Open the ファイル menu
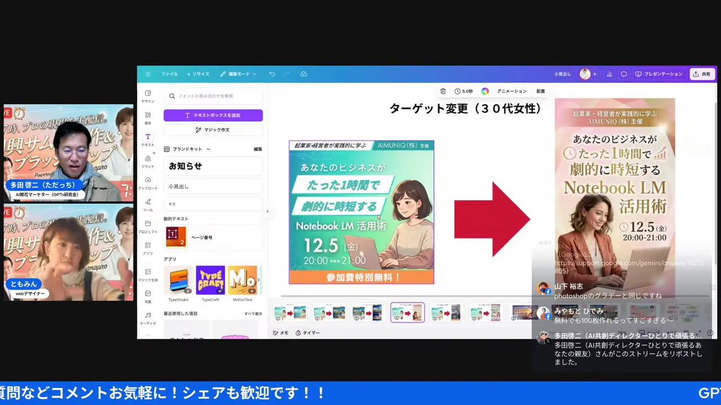721x405 pixels. tap(169, 74)
